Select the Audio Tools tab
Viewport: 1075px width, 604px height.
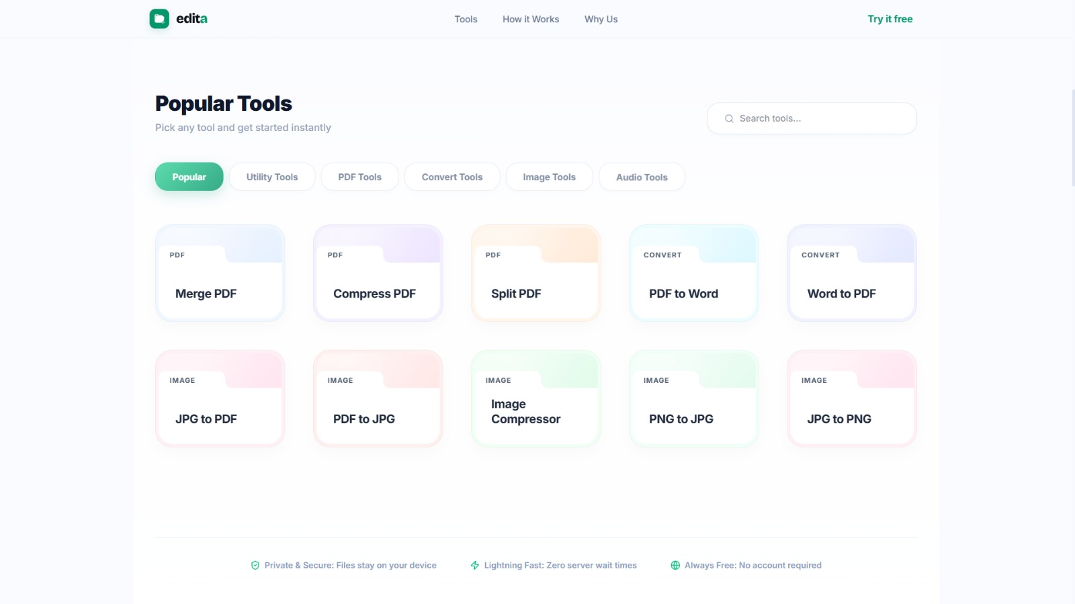click(x=641, y=177)
